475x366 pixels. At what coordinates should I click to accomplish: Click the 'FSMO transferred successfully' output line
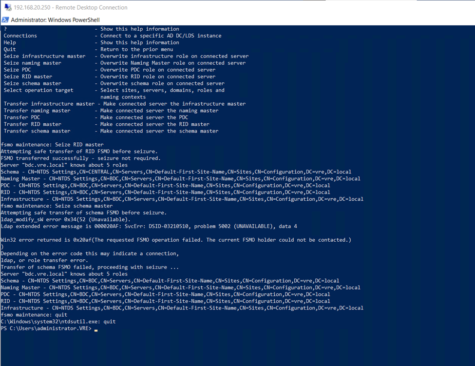pos(80,158)
